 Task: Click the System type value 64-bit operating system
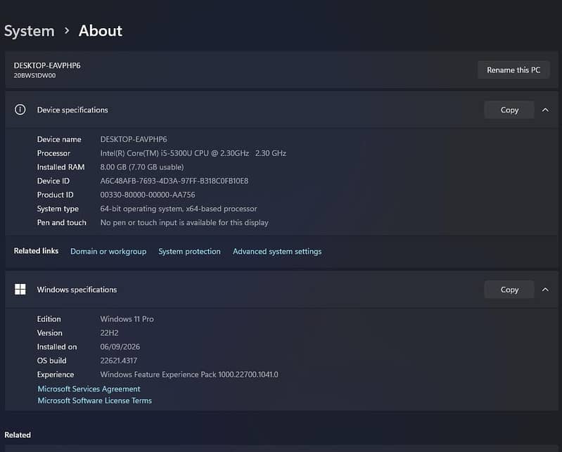click(179, 209)
